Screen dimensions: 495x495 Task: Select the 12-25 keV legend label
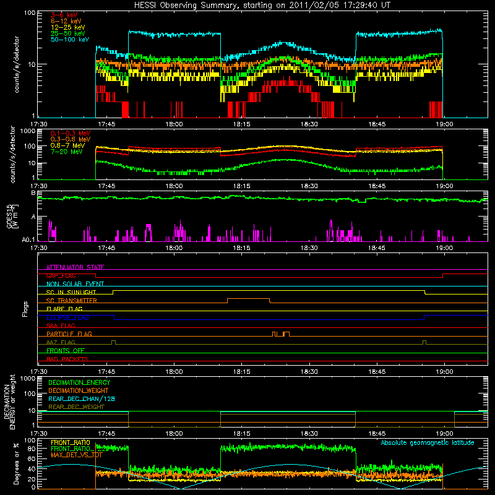tap(68, 27)
